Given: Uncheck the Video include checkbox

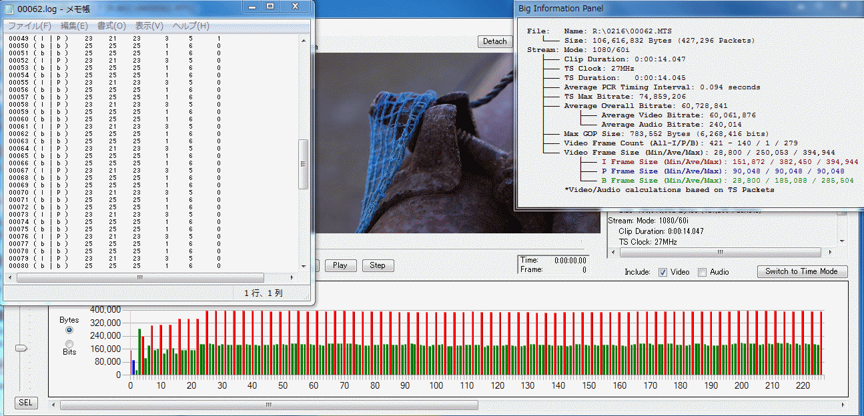Looking at the screenshot, I should 663,272.
